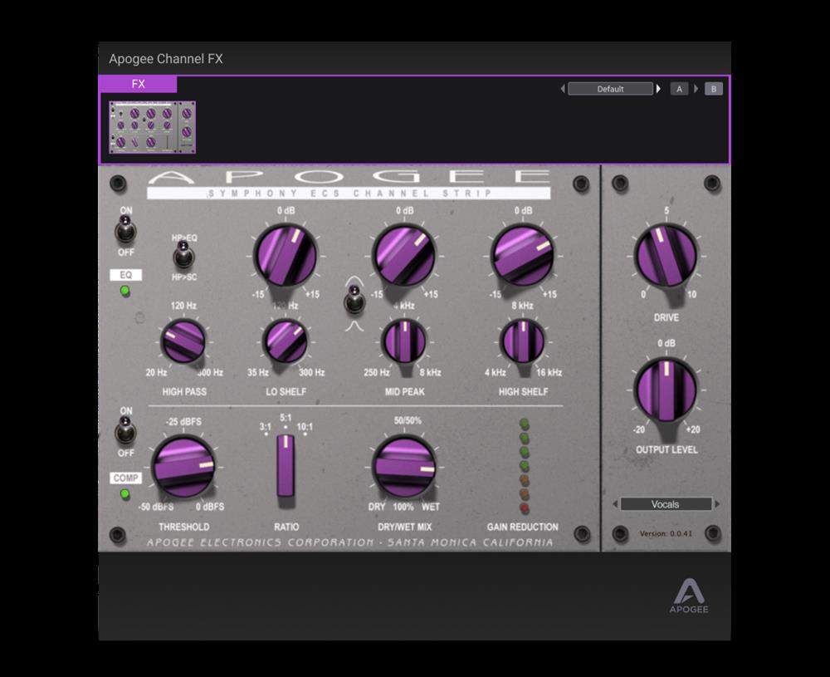Click the High Shelf gain knob
This screenshot has width=830, height=677.
pyautogui.click(x=523, y=256)
